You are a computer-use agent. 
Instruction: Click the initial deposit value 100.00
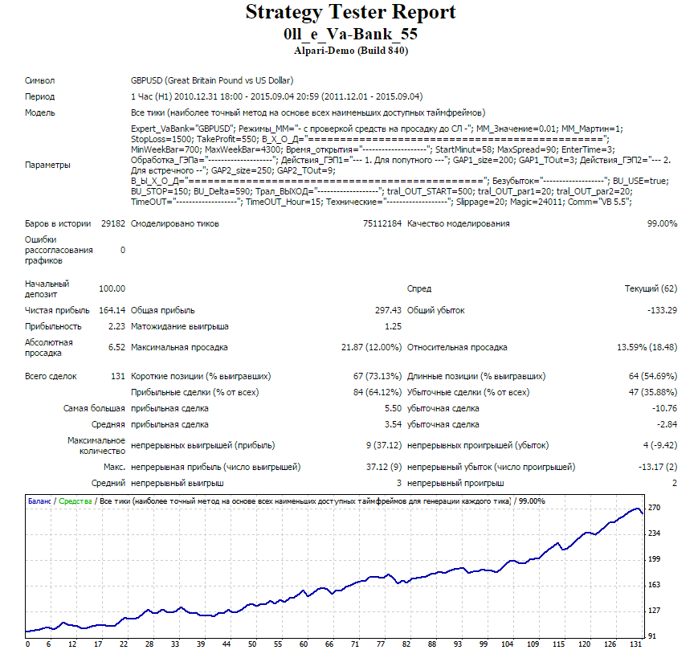[x=112, y=288]
